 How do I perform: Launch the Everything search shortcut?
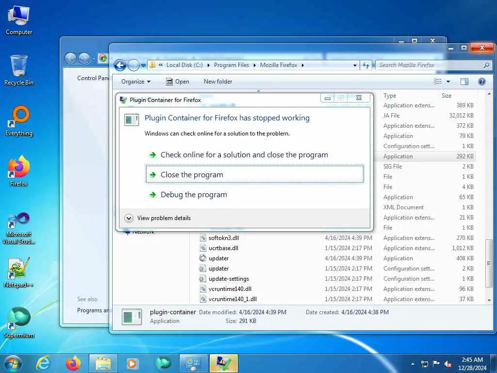click(x=19, y=121)
